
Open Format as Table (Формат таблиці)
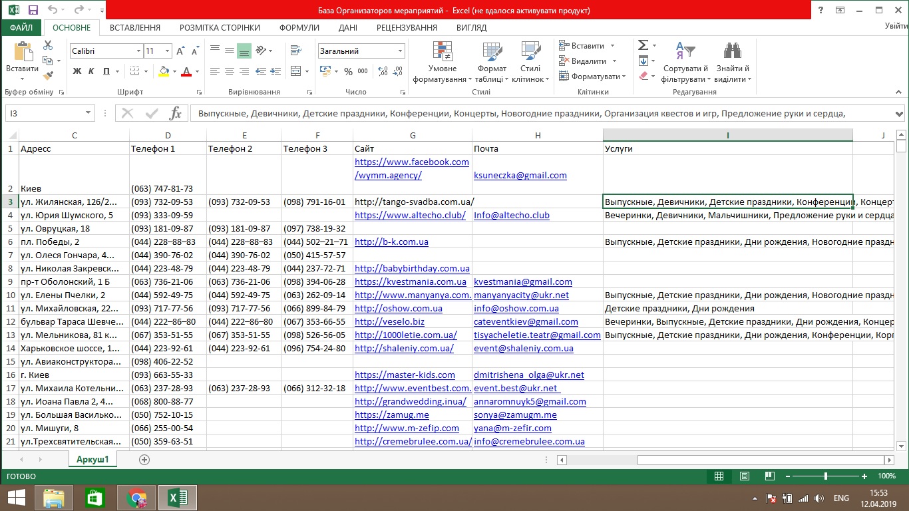492,62
